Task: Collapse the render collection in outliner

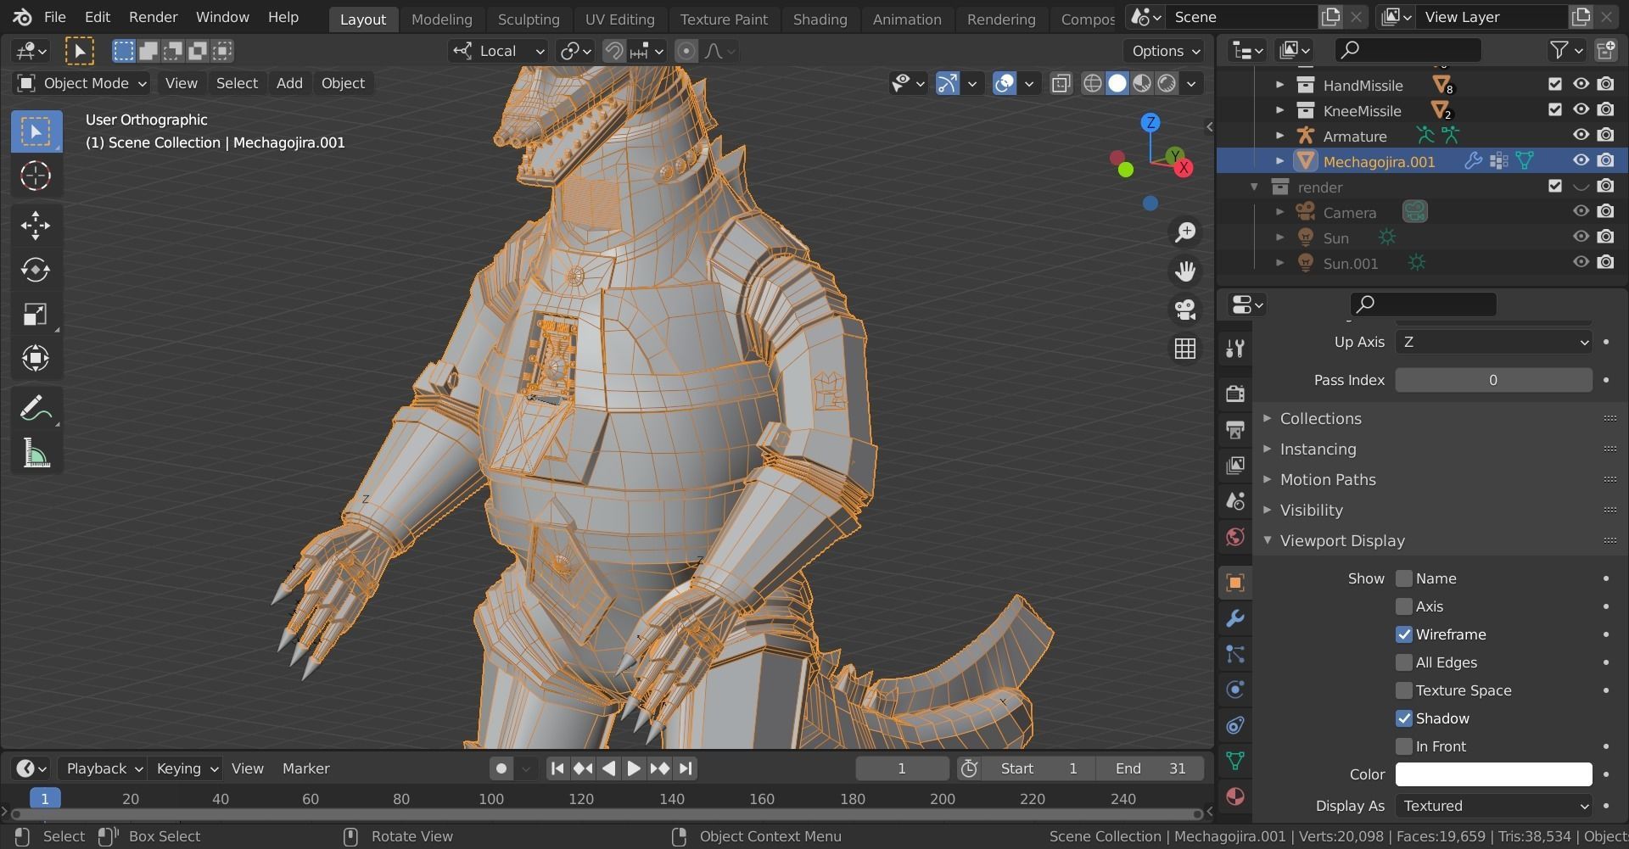Action: point(1254,187)
